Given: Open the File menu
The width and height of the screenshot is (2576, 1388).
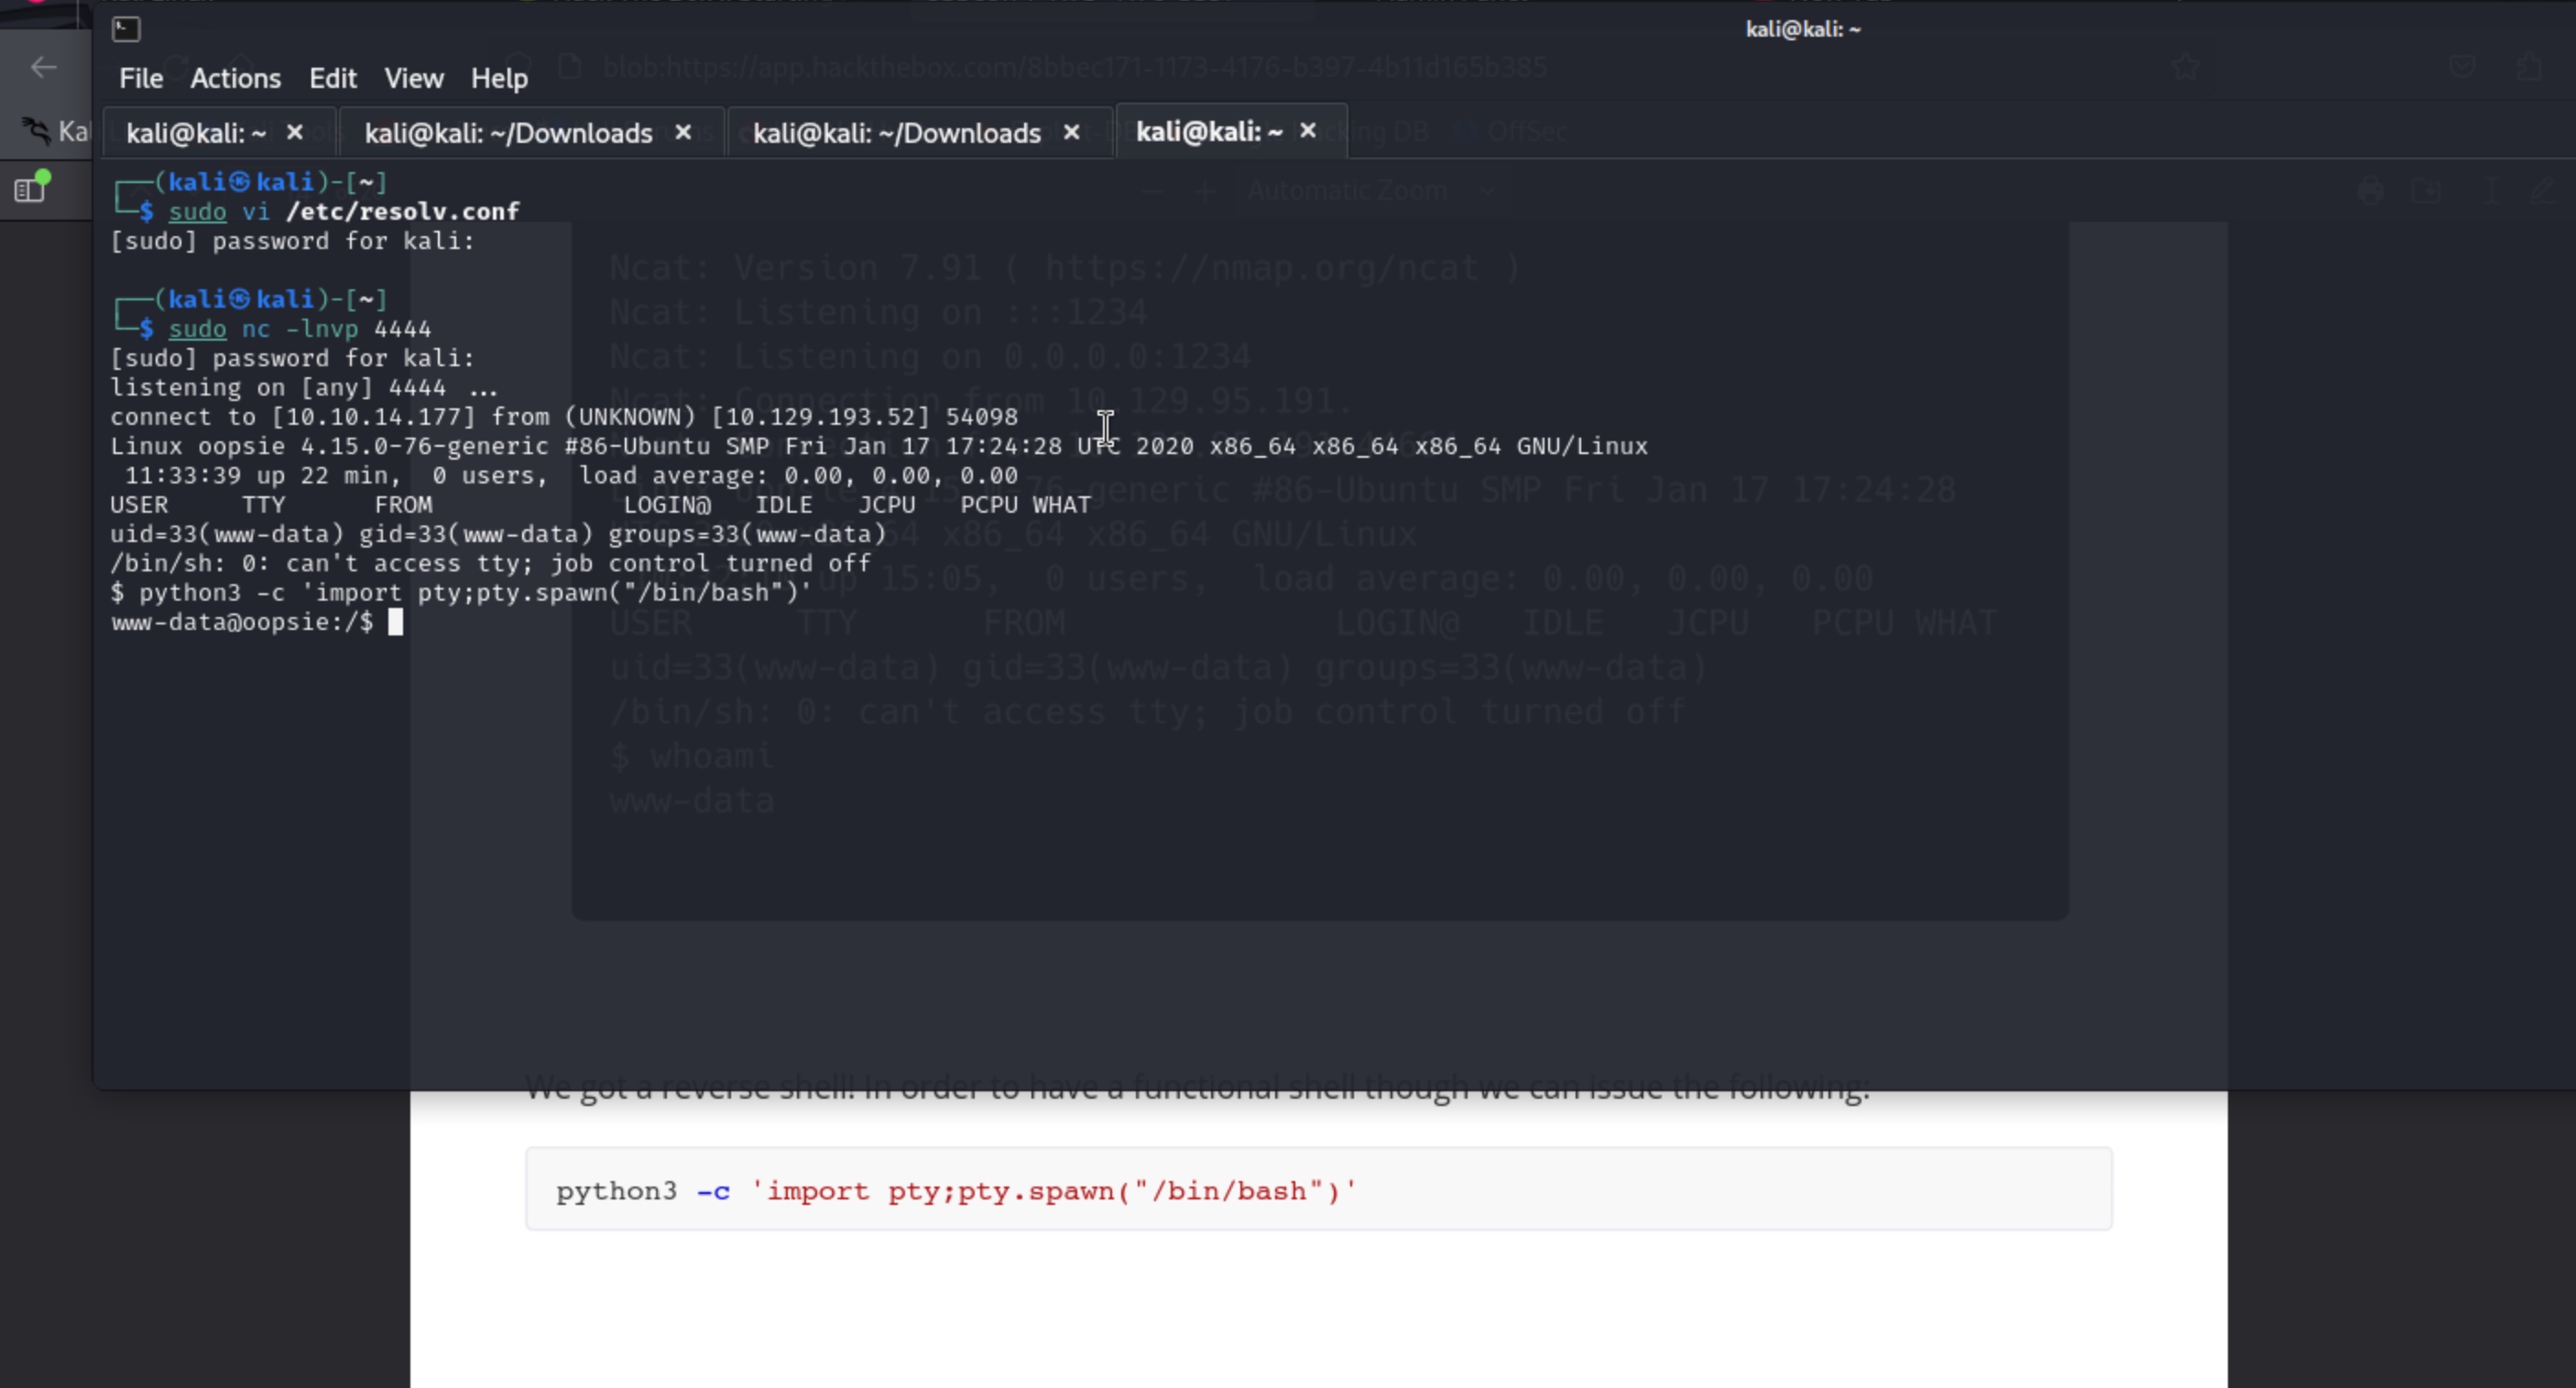Looking at the screenshot, I should pos(140,78).
